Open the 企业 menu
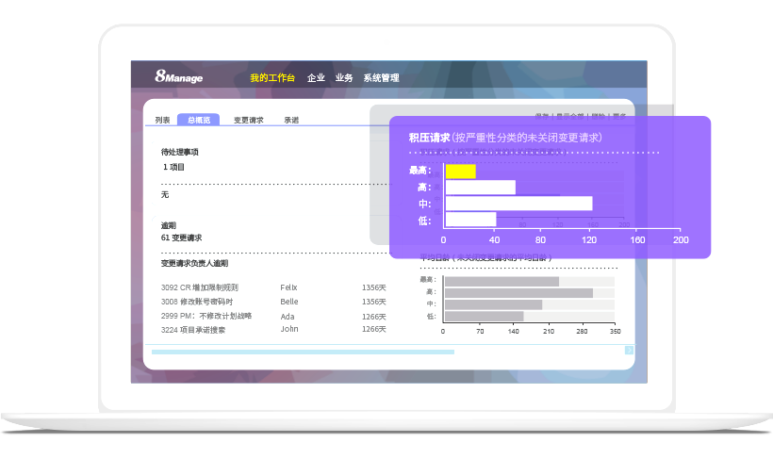The width and height of the screenshot is (773, 459). pos(316,78)
